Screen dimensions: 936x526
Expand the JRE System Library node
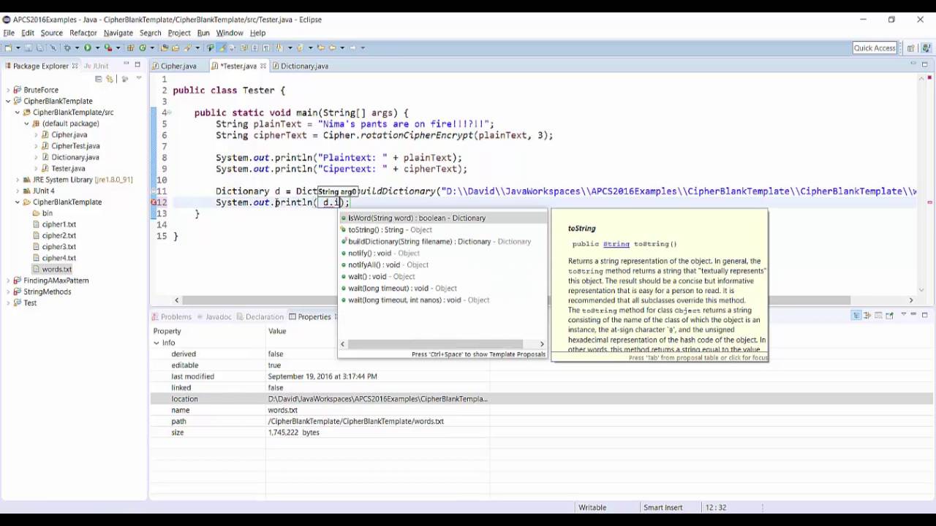[18, 180]
